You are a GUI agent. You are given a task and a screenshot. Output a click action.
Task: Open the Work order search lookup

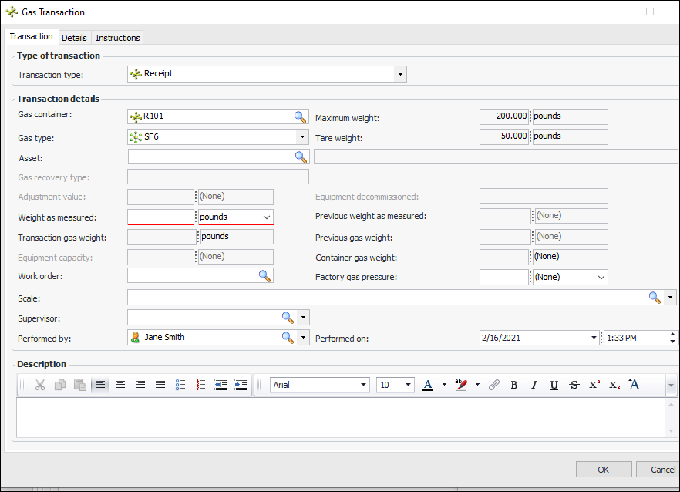264,275
